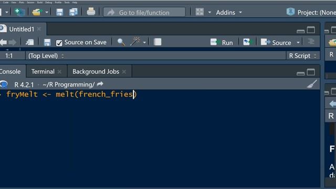336x189 pixels.
Task: Switch to the Console tab
Action: [10, 71]
